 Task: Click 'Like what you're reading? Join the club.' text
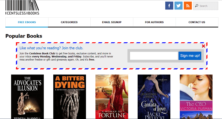(x=51, y=48)
